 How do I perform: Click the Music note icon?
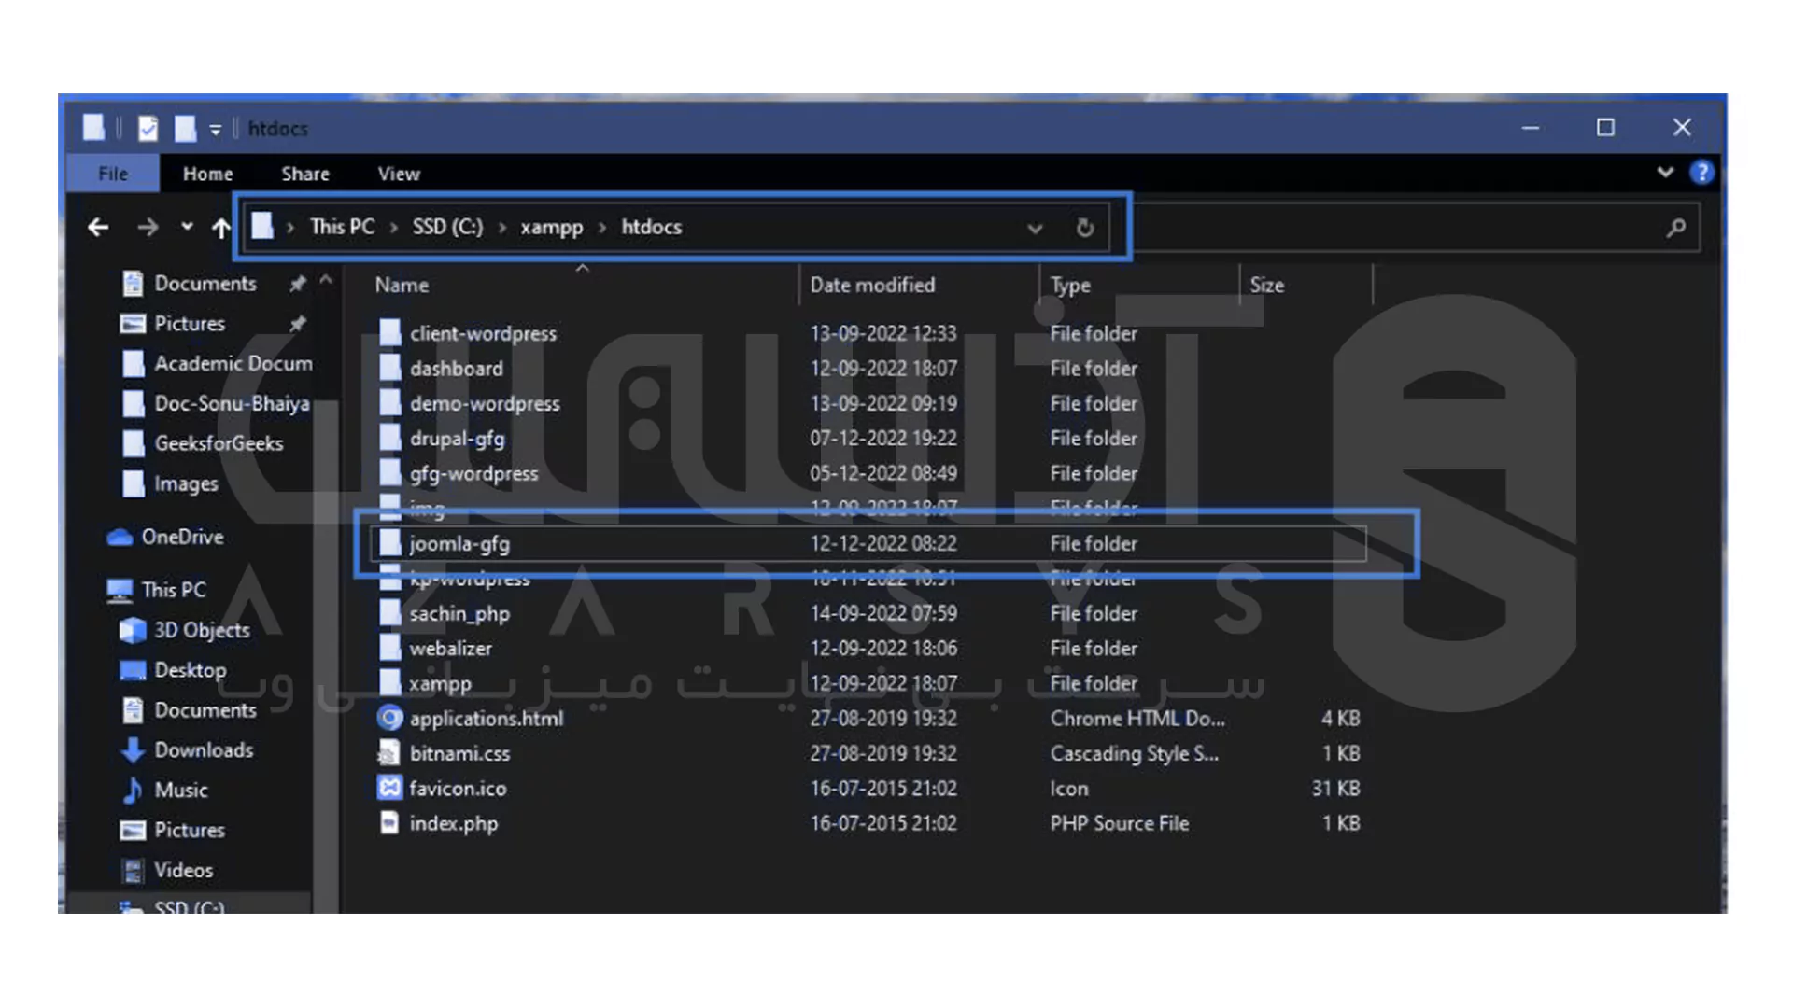tap(133, 791)
